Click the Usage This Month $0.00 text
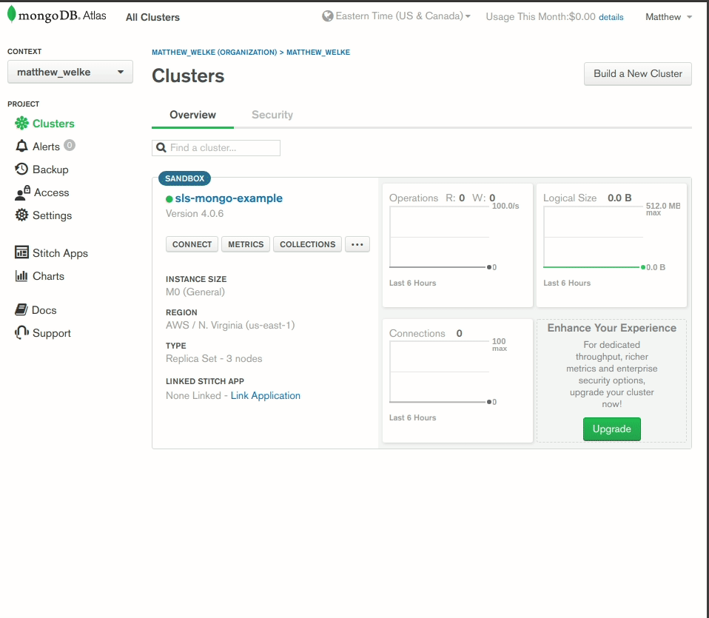The image size is (709, 618). coord(540,17)
